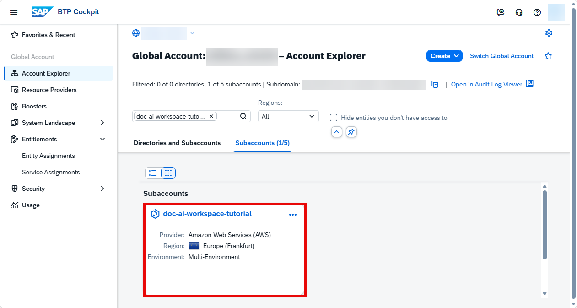Click the subaccounts panel scrollbar
This screenshot has width=577, height=308.
tap(545, 225)
